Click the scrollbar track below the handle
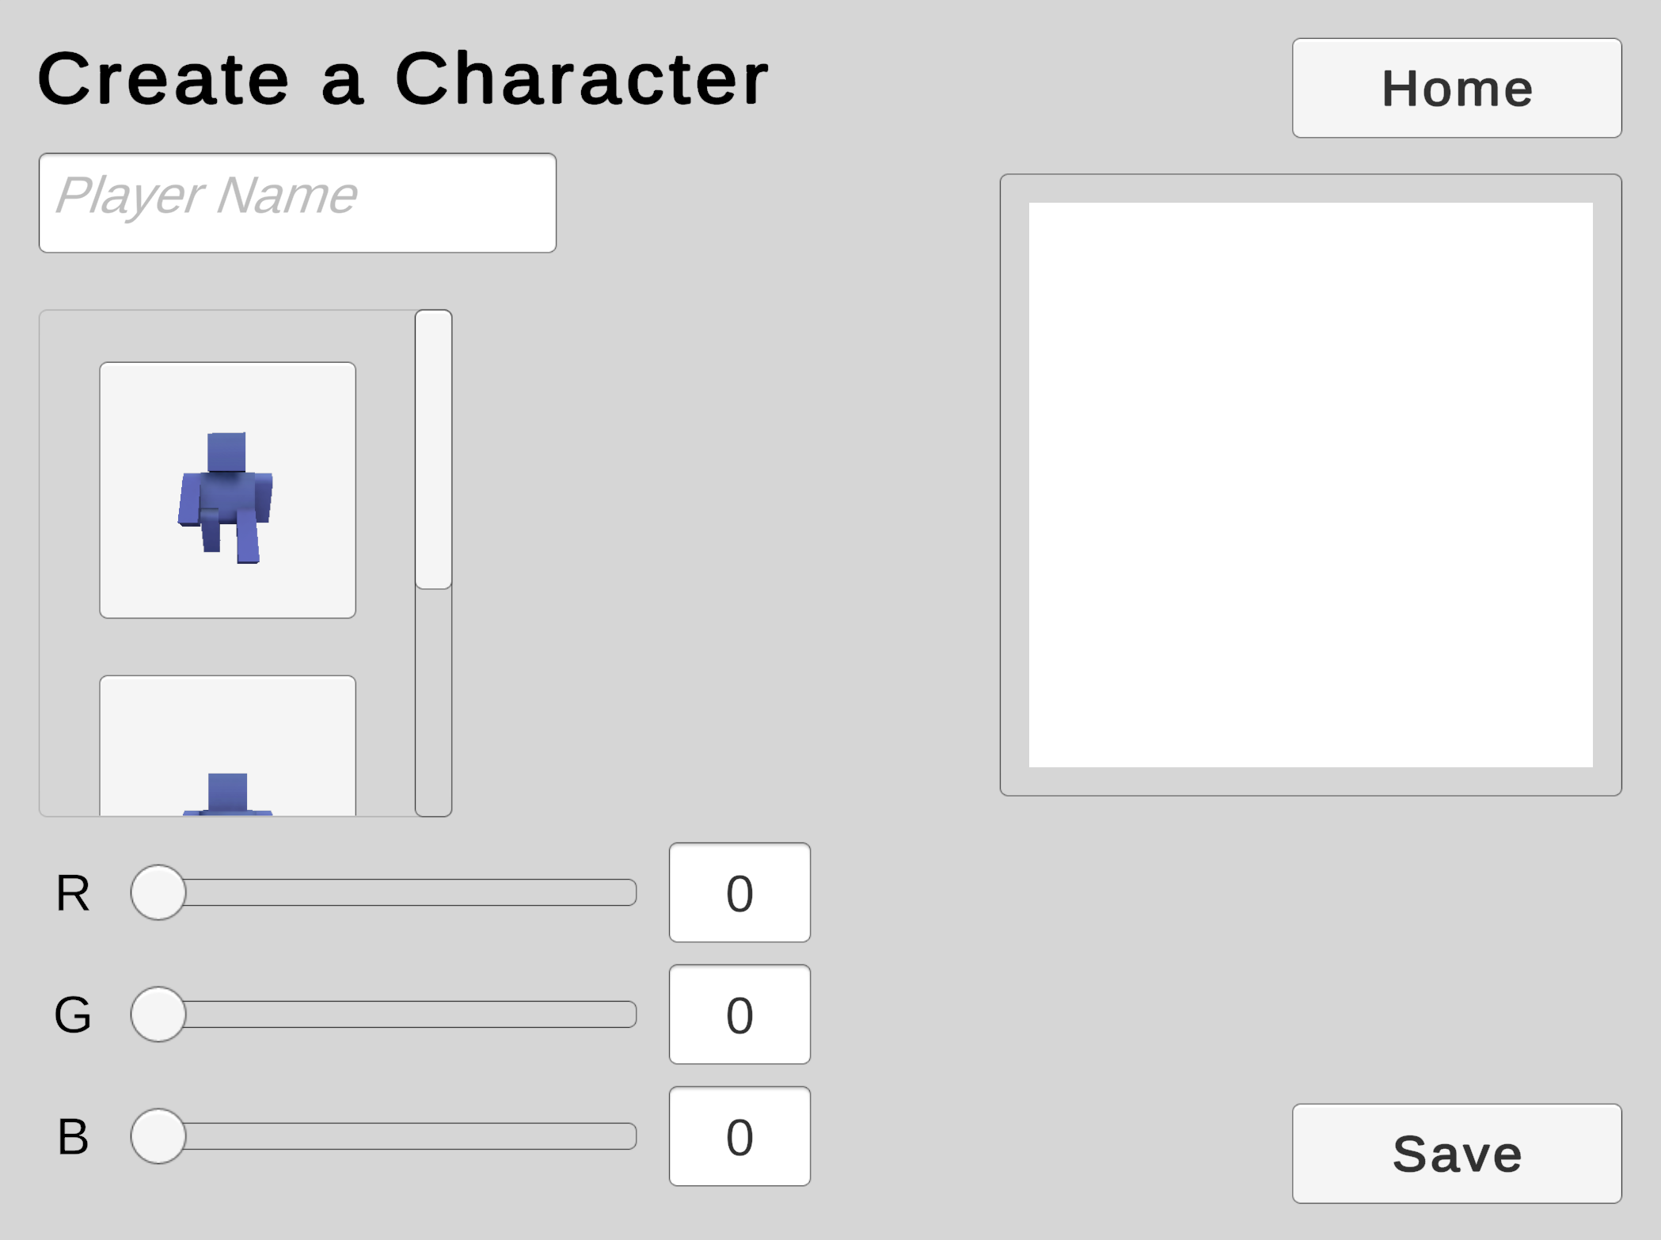1661x1240 pixels. tap(433, 702)
